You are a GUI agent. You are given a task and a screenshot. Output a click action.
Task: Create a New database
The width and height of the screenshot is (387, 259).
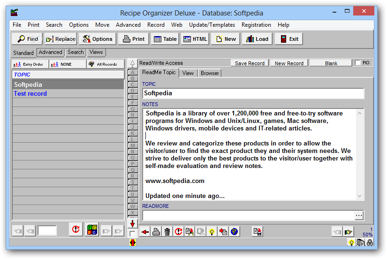[x=225, y=39]
